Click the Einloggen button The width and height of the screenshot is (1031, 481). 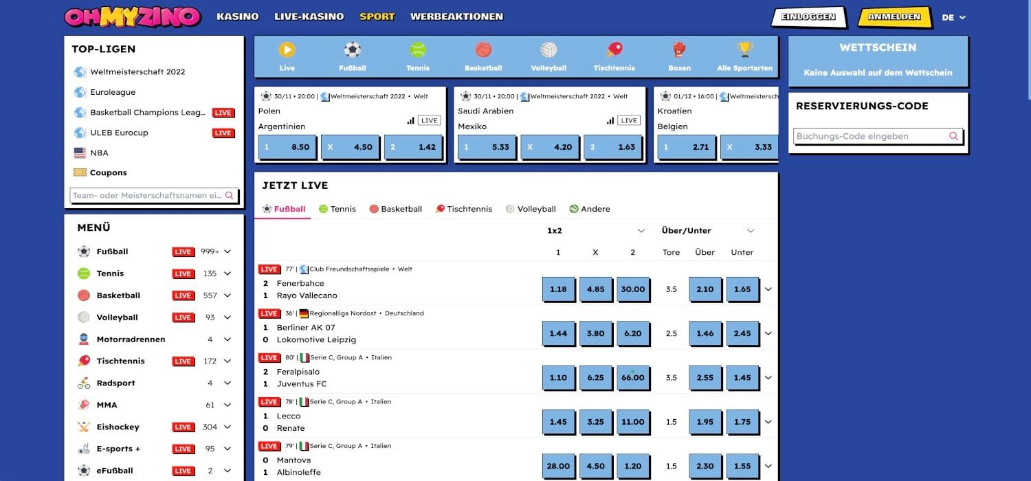pos(808,17)
